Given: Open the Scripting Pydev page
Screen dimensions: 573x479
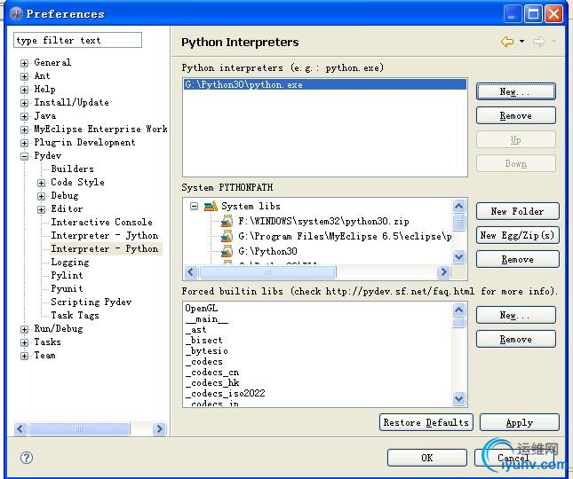Looking at the screenshot, I should point(91,302).
